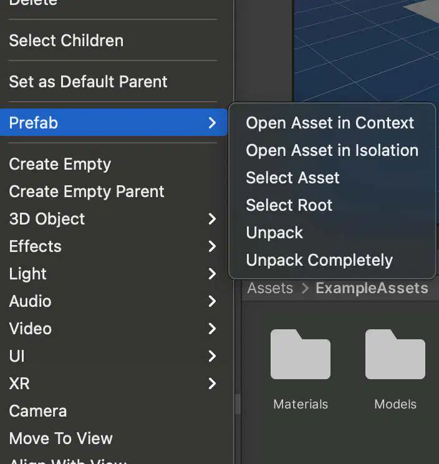Open the Models folder icon
The width and height of the screenshot is (439, 464).
click(395, 354)
